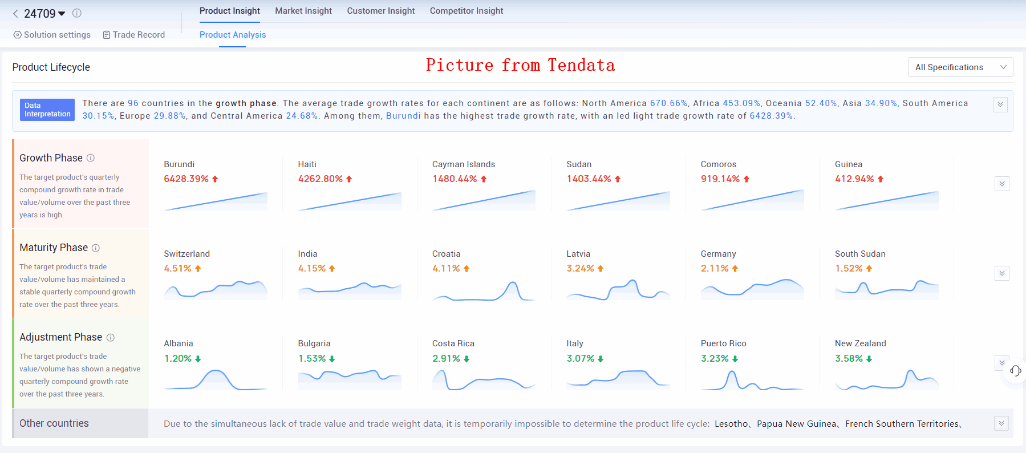Open the customer support headset icon

pyautogui.click(x=1015, y=371)
